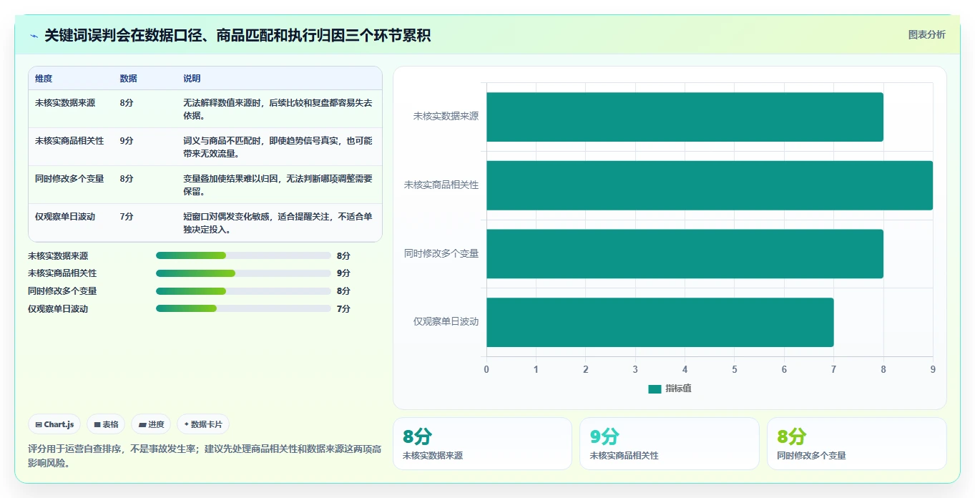Click the 未核实数据来源 chart bar
Screen dimensions: 975x498
(x=685, y=117)
